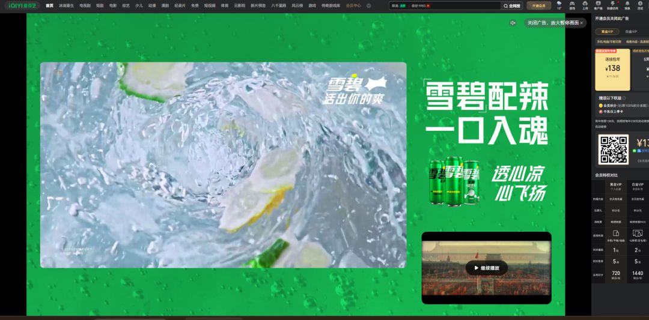Open the 云影院 channel

click(239, 6)
